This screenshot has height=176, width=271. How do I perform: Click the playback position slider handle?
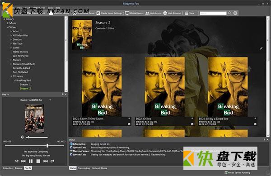(x=47, y=146)
